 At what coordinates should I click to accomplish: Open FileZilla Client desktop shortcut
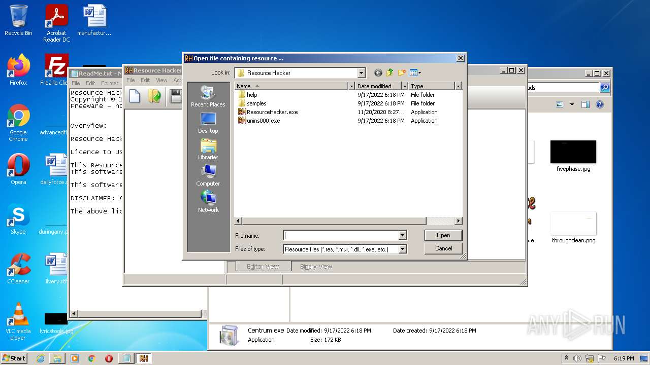pyautogui.click(x=55, y=70)
